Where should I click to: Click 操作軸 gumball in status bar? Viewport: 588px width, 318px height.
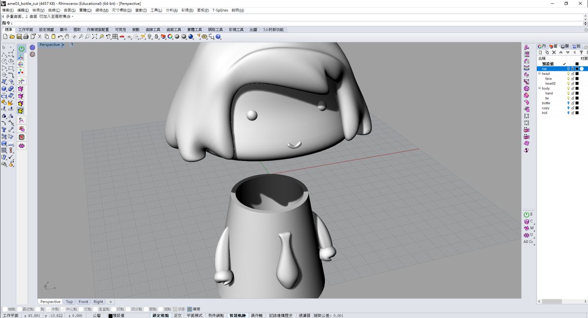(257, 316)
